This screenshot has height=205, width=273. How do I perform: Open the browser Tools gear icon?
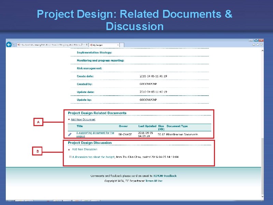pyautogui.click(x=261, y=45)
